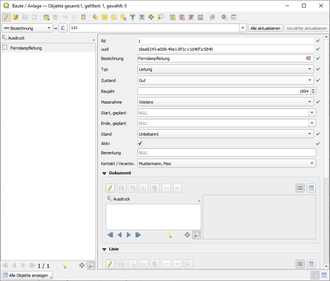
Task: Click into the Bemerkung text field
Action: (226, 153)
